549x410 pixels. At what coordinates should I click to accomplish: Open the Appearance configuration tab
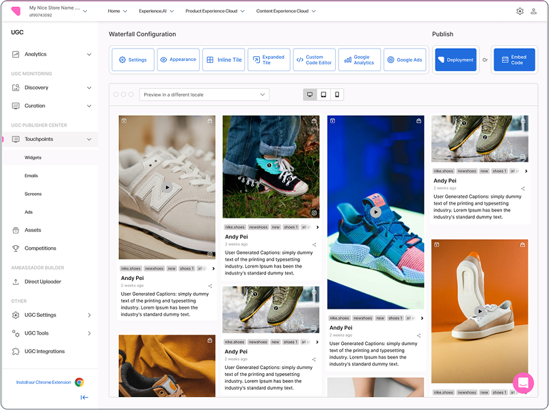[x=178, y=60]
